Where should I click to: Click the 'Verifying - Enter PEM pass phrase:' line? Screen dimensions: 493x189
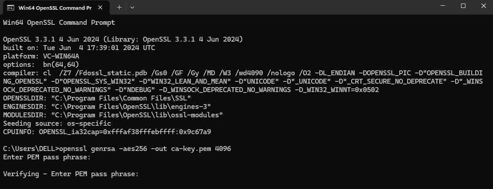coord(71,174)
